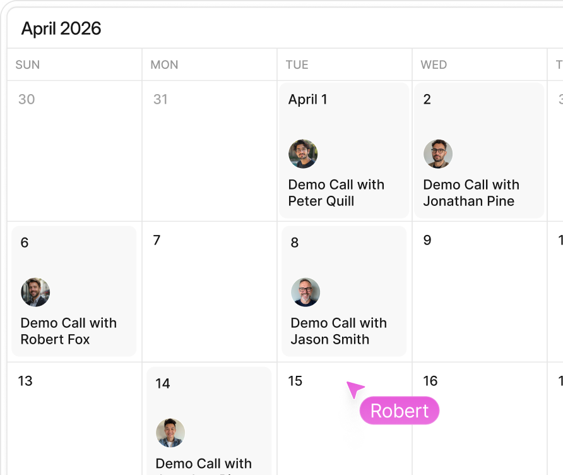Open the event card on April 14
Screen dimensions: 563x475
(209, 421)
